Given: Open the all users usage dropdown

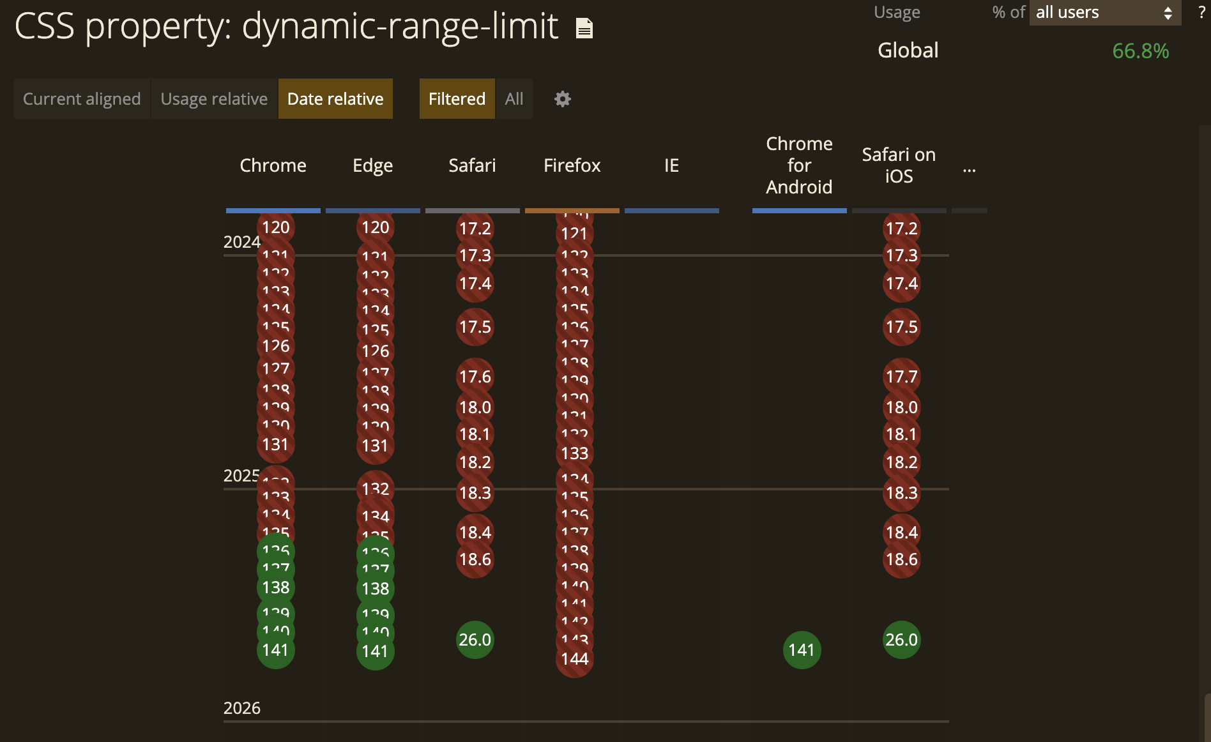Looking at the screenshot, I should (1104, 13).
